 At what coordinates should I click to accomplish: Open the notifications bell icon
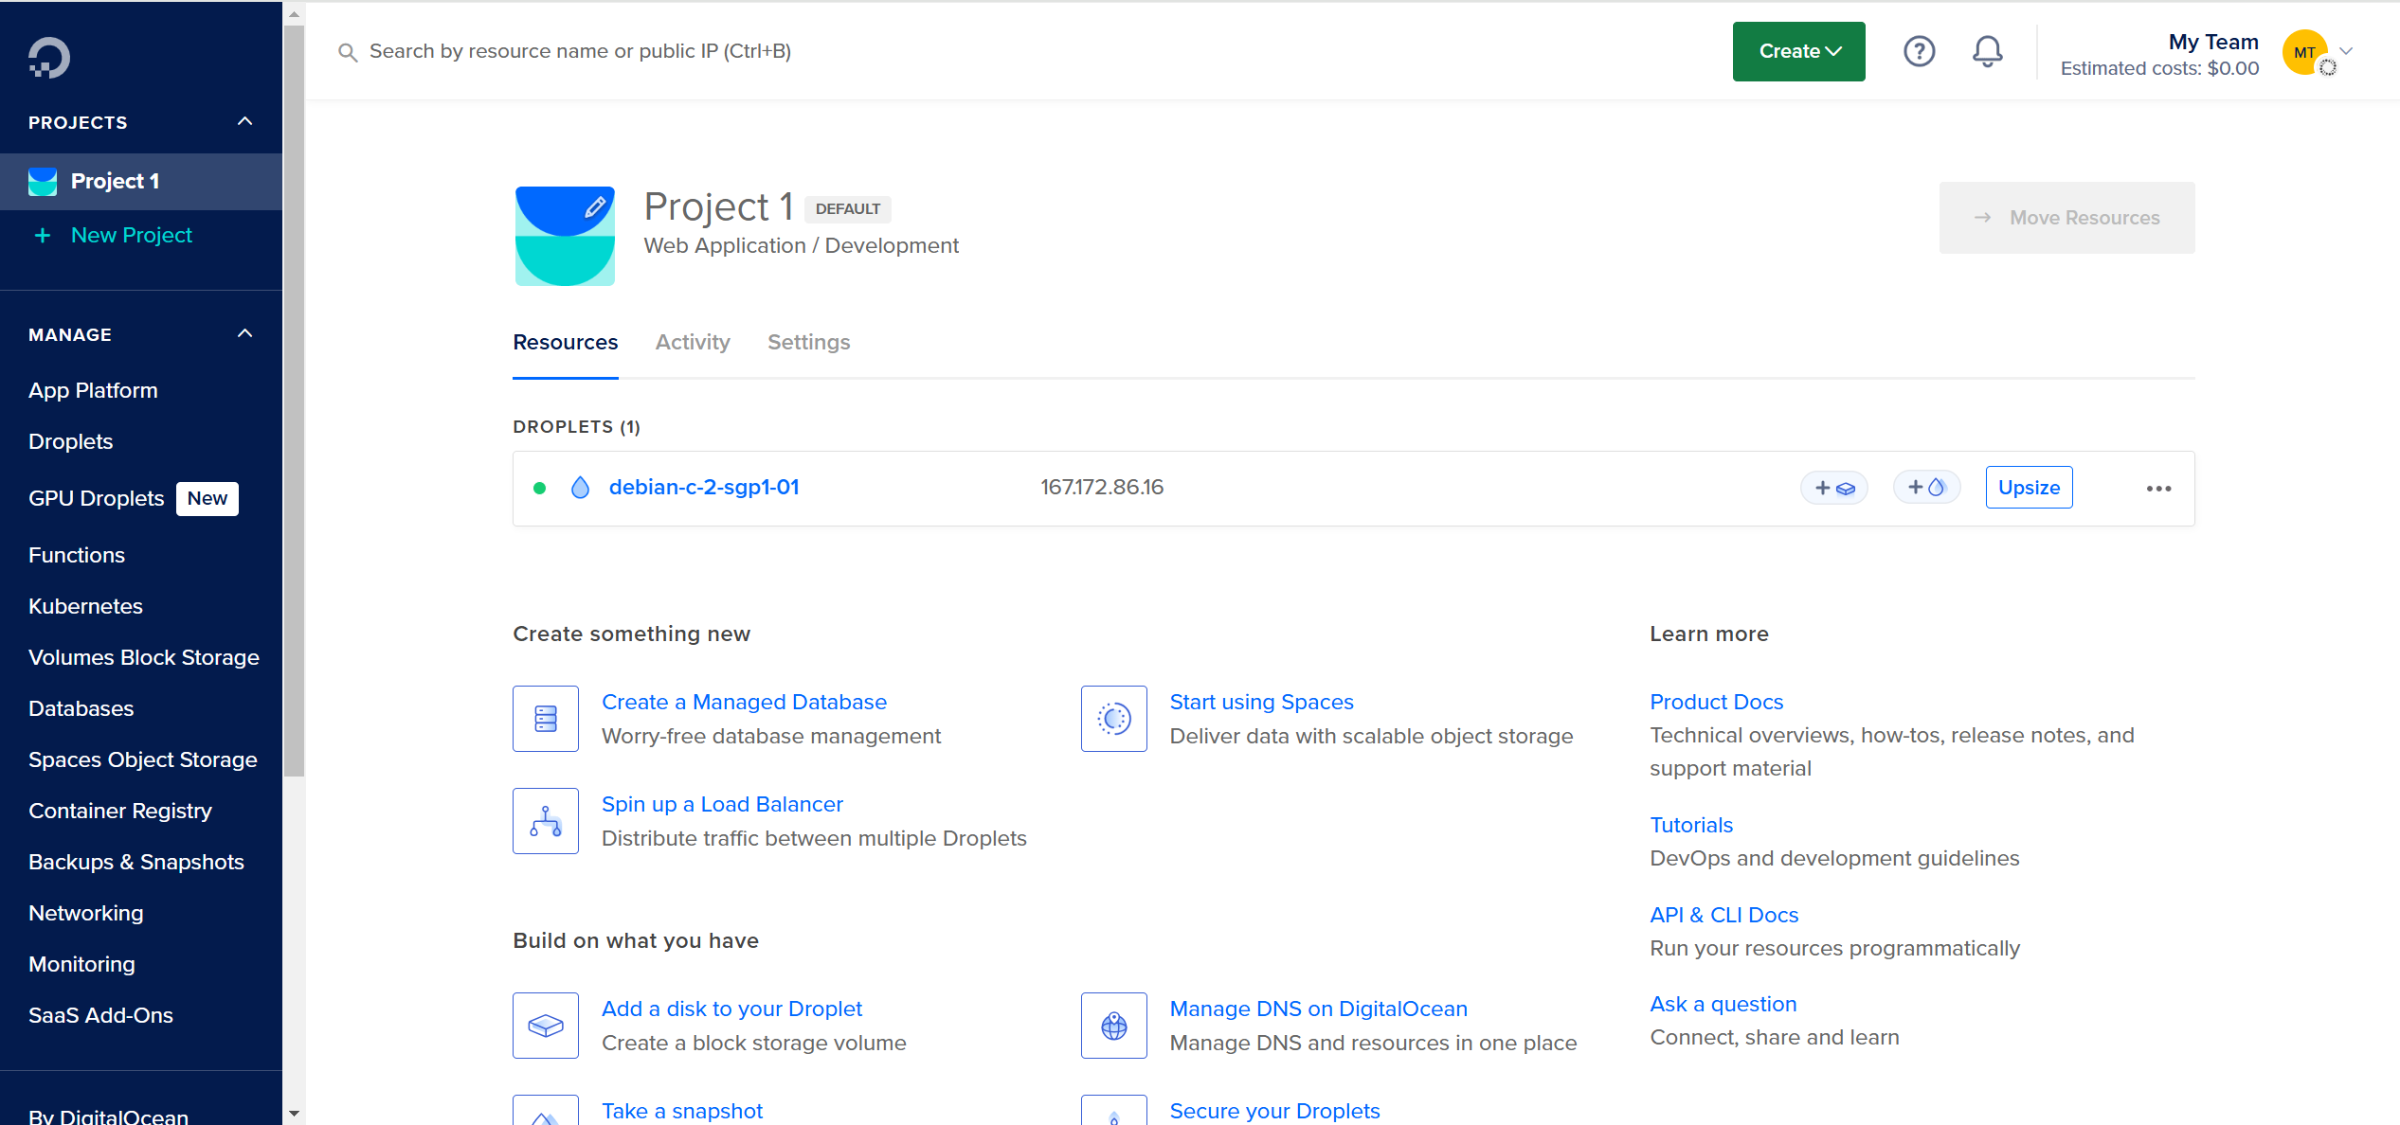tap(1987, 51)
